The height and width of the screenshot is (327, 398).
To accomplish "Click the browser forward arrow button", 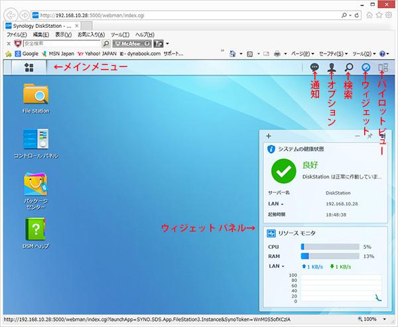I will click(25, 15).
